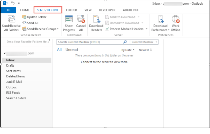
Task: Open the ADOBE PDF tab
Action: point(131,10)
